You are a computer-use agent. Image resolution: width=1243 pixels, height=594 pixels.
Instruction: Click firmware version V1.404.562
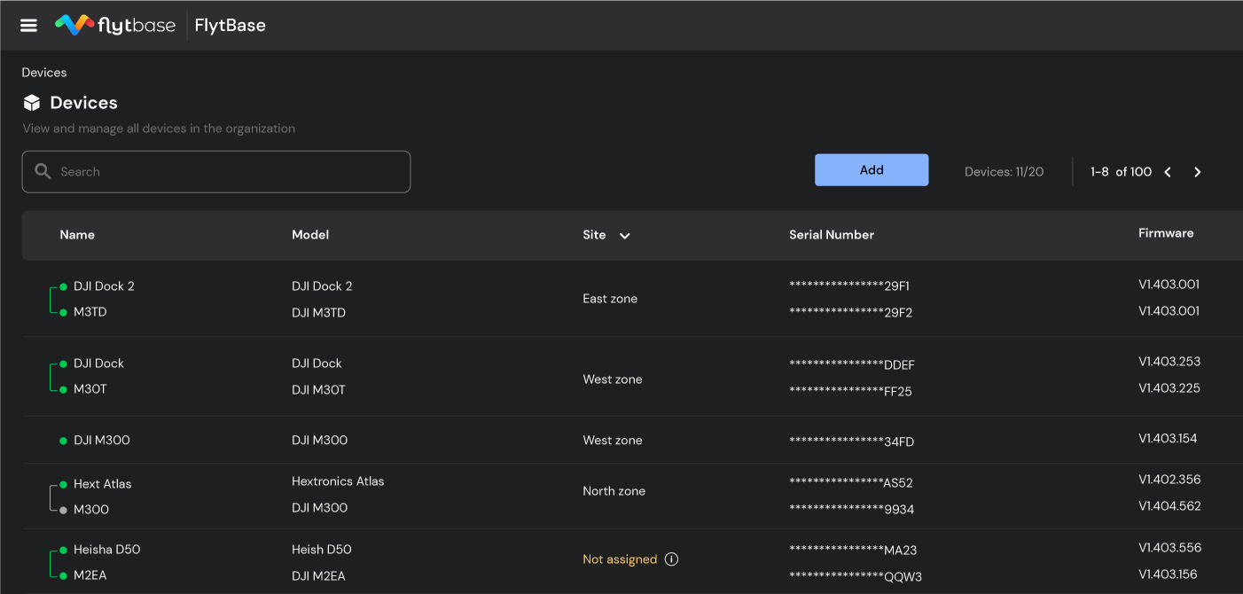(x=1169, y=506)
